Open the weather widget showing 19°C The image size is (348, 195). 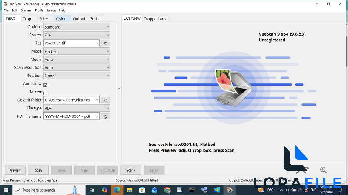[x=266, y=190]
